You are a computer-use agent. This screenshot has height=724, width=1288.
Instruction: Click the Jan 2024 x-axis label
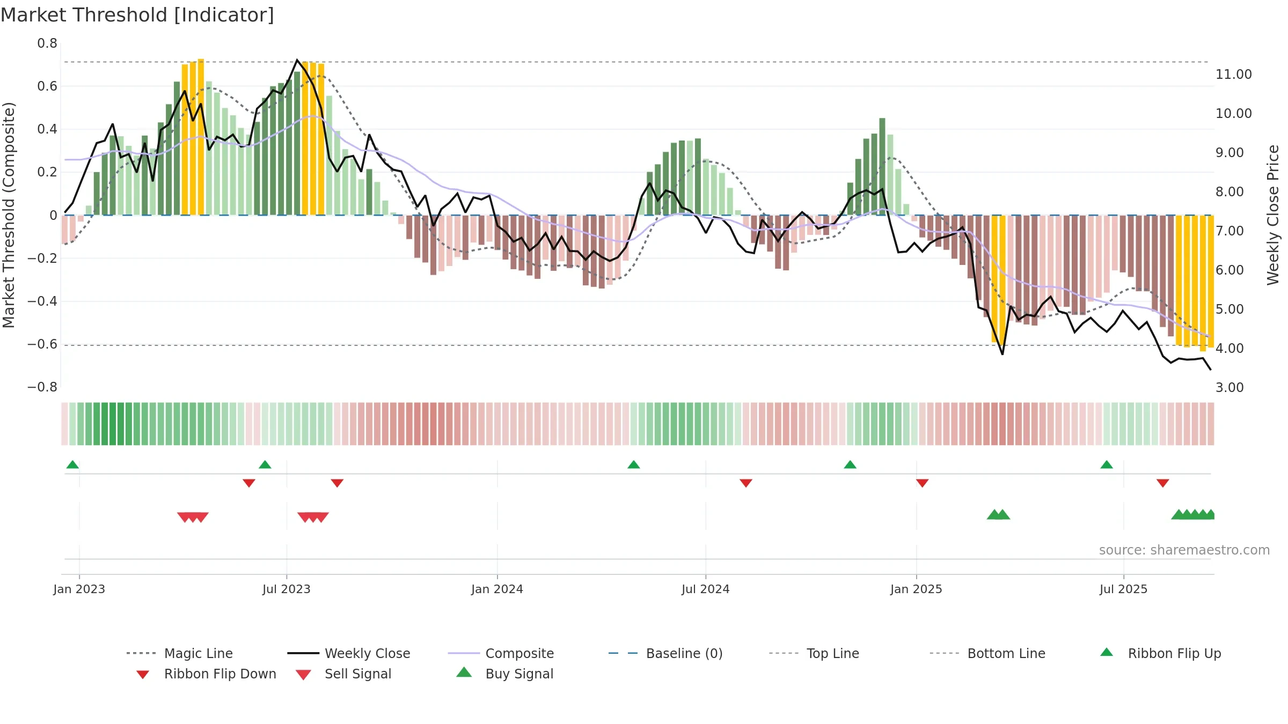pos(497,589)
